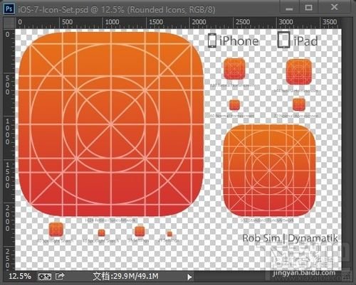Close the iOS-7-Icon-Set.psd document
The height and width of the screenshot is (285, 356).
tap(334, 7)
